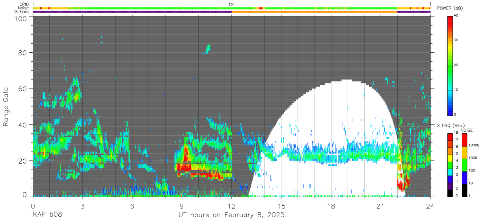Click the noise legend value 100
This screenshot has height=223, width=484.
pos(471,170)
